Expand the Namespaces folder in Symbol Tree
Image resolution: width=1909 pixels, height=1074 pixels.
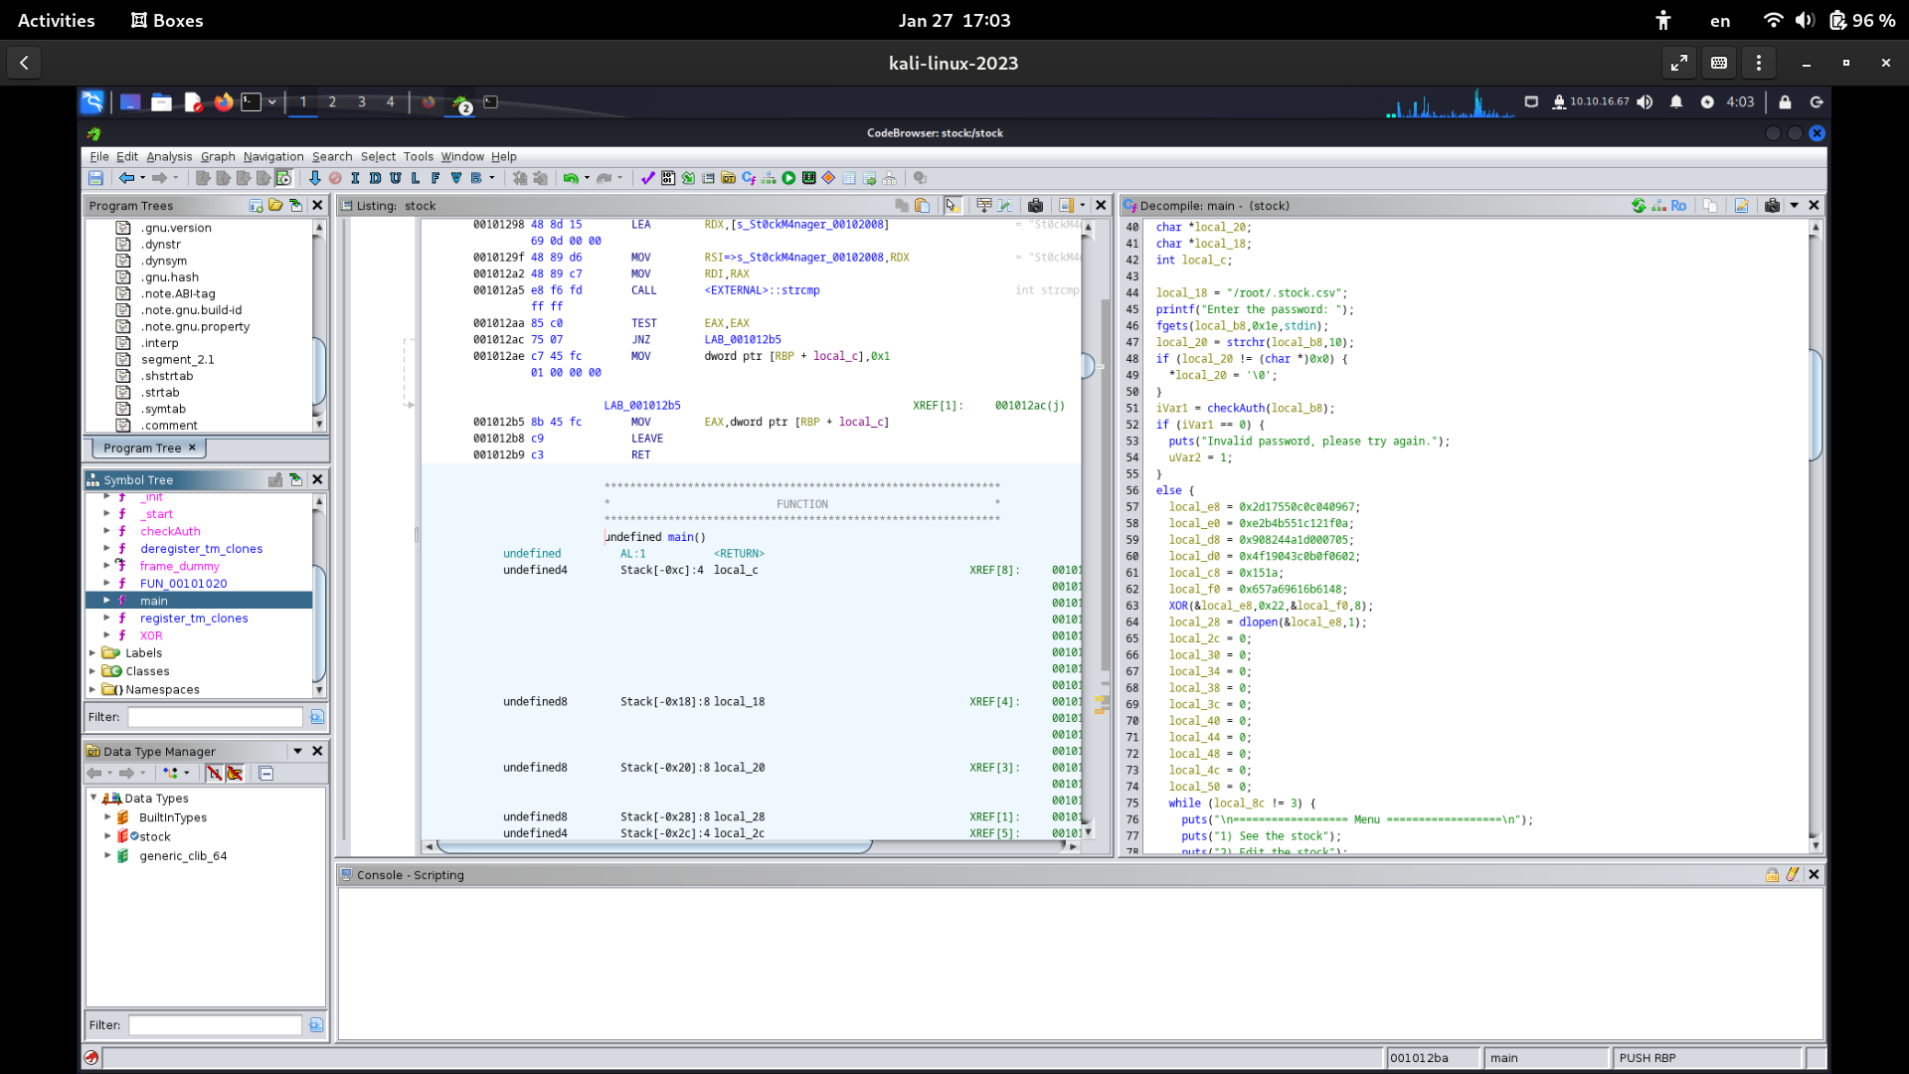coord(92,689)
